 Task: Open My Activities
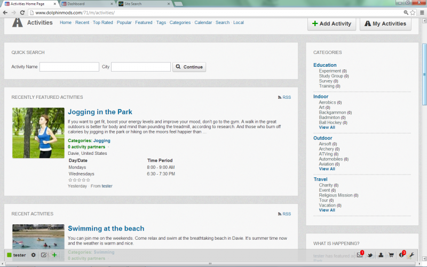[x=385, y=24]
